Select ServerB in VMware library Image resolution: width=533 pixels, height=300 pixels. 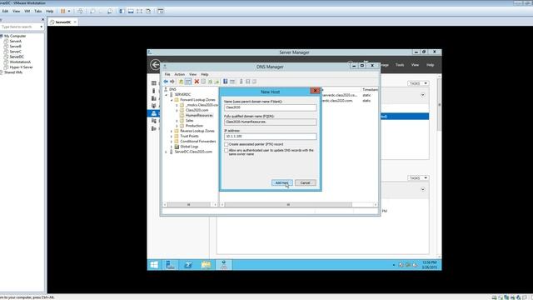coord(15,47)
